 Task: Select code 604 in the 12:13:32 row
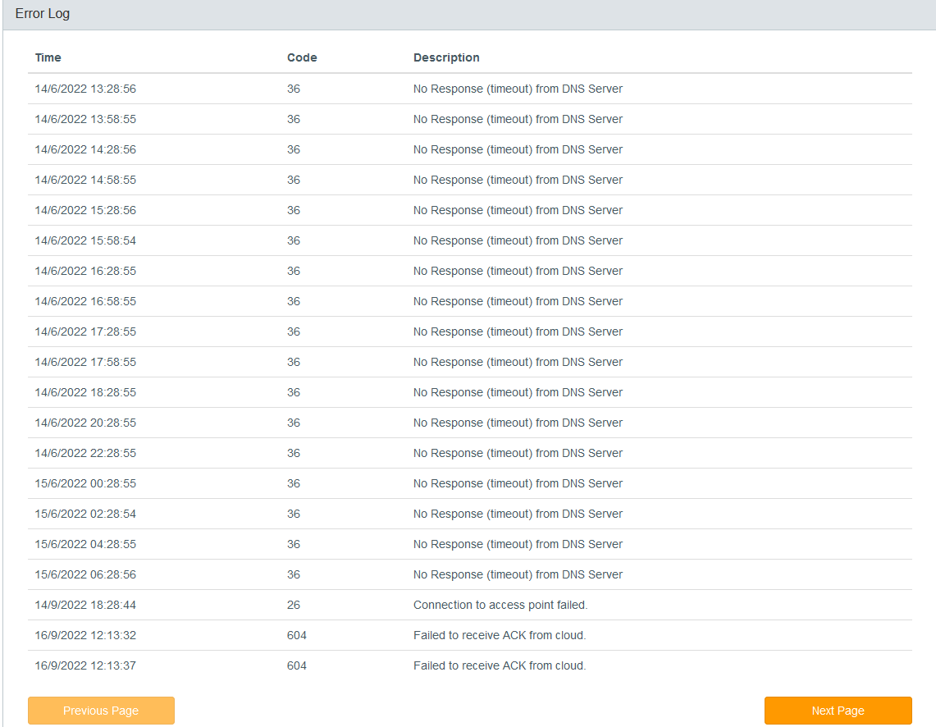(297, 635)
